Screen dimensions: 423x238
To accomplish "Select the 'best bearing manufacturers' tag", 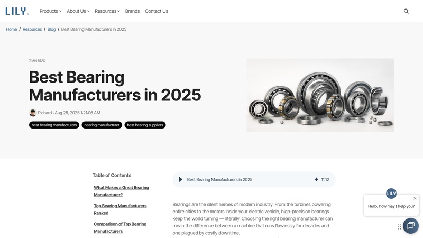I will [x=54, y=125].
